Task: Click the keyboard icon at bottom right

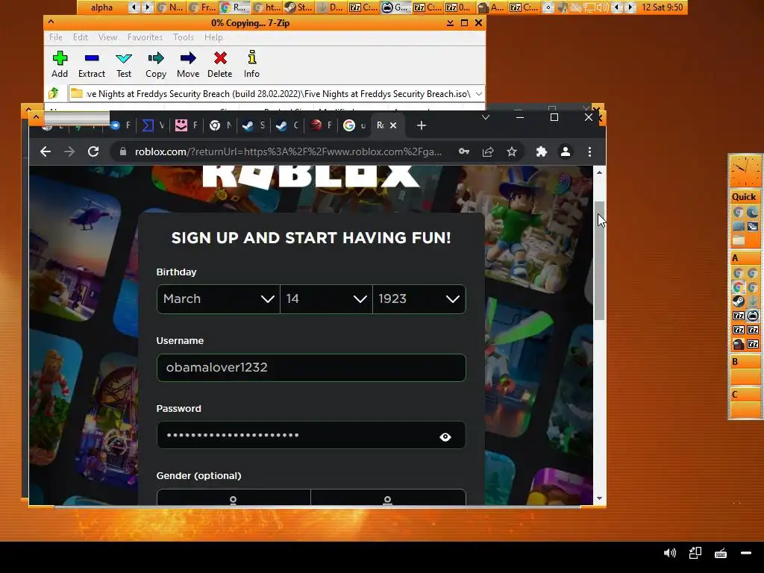Action: click(721, 553)
